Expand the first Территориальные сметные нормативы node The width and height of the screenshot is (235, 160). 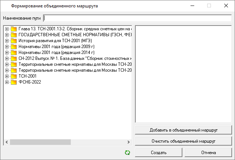(x=7, y=64)
